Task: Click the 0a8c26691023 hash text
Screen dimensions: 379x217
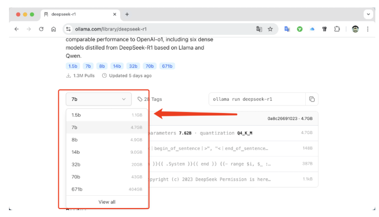Action: [283, 118]
